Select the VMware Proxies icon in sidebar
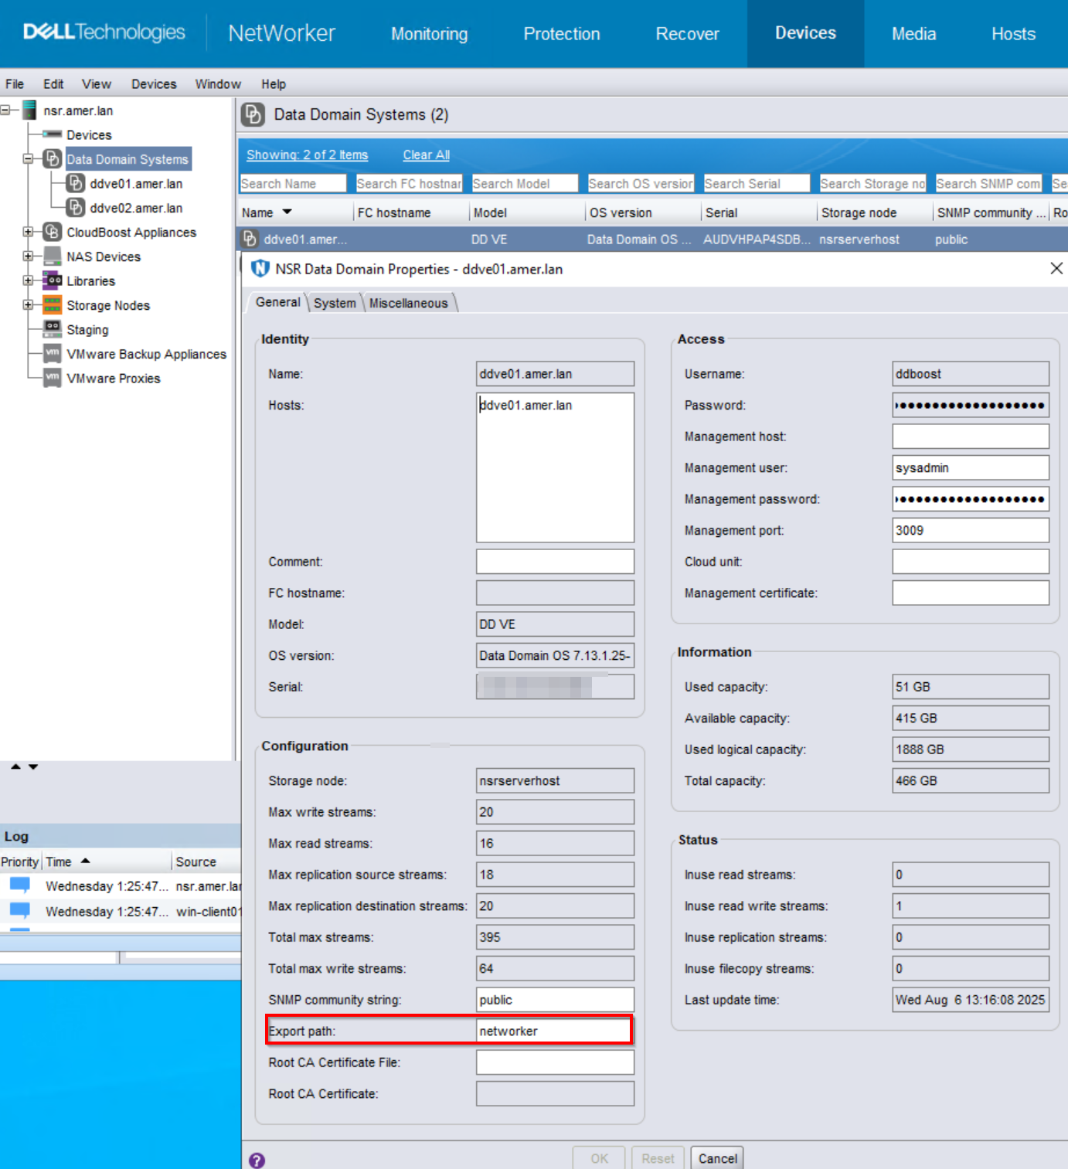 point(52,379)
